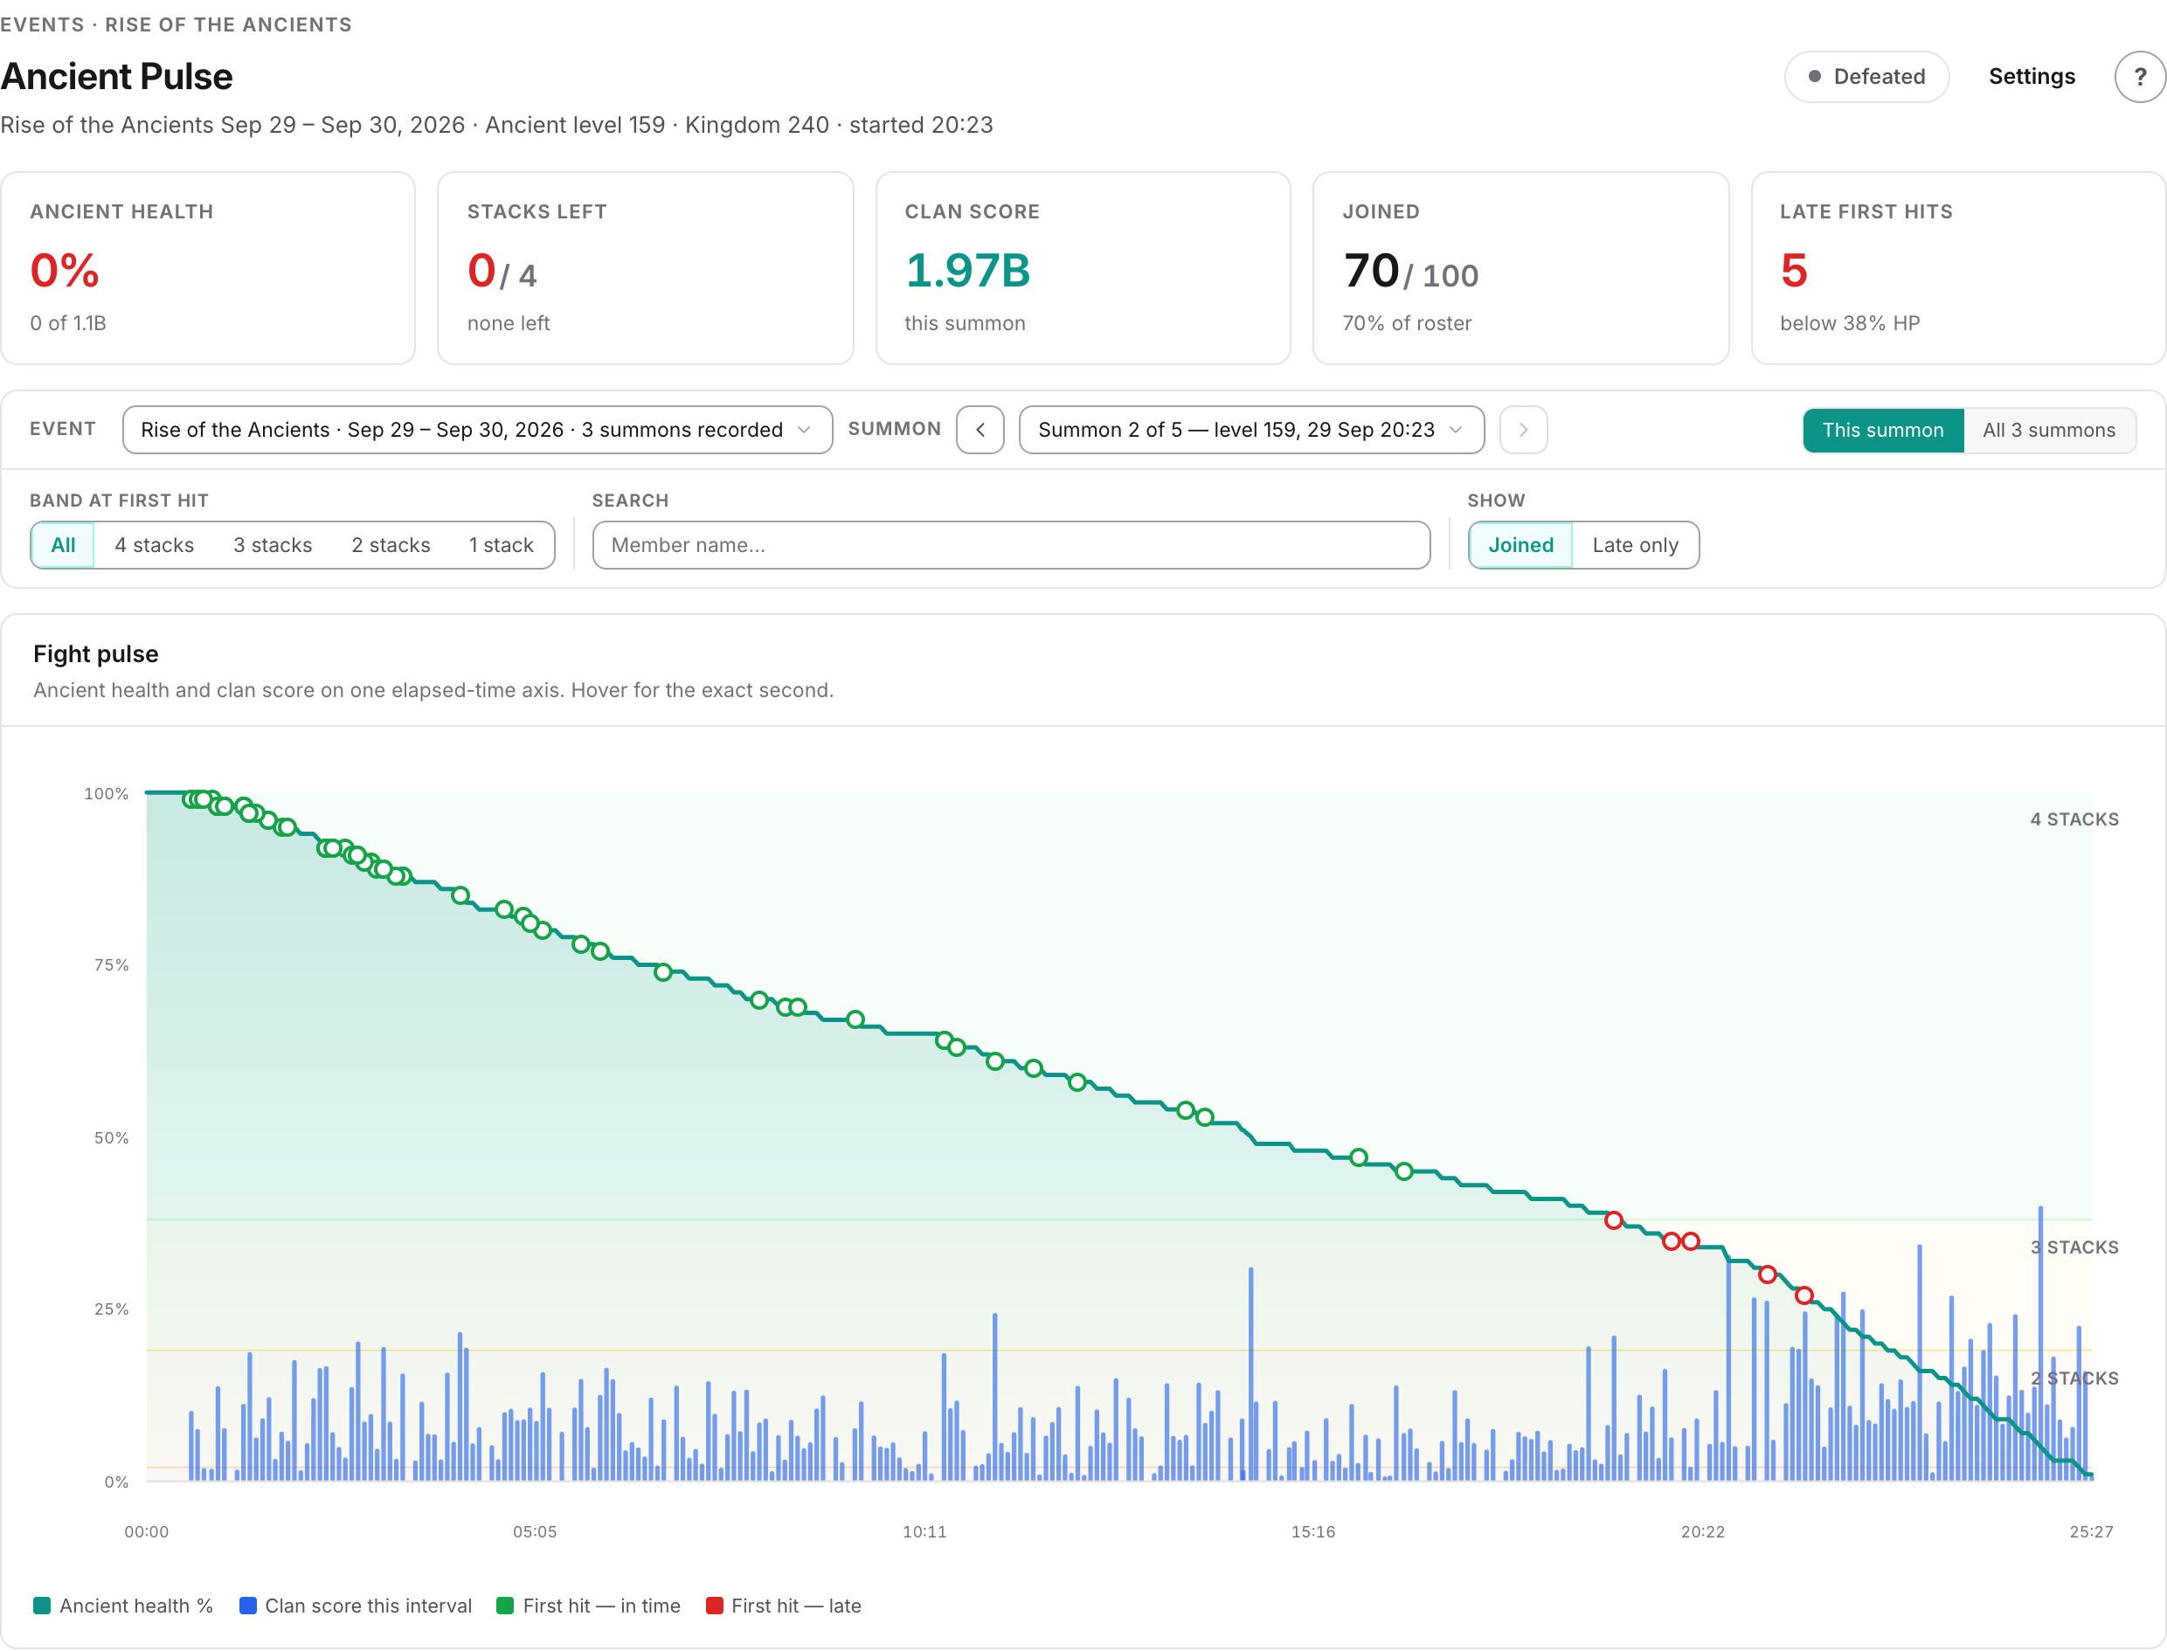The image size is (2167, 1651).
Task: Click the First hit — late legend swatch
Action: [x=715, y=1605]
